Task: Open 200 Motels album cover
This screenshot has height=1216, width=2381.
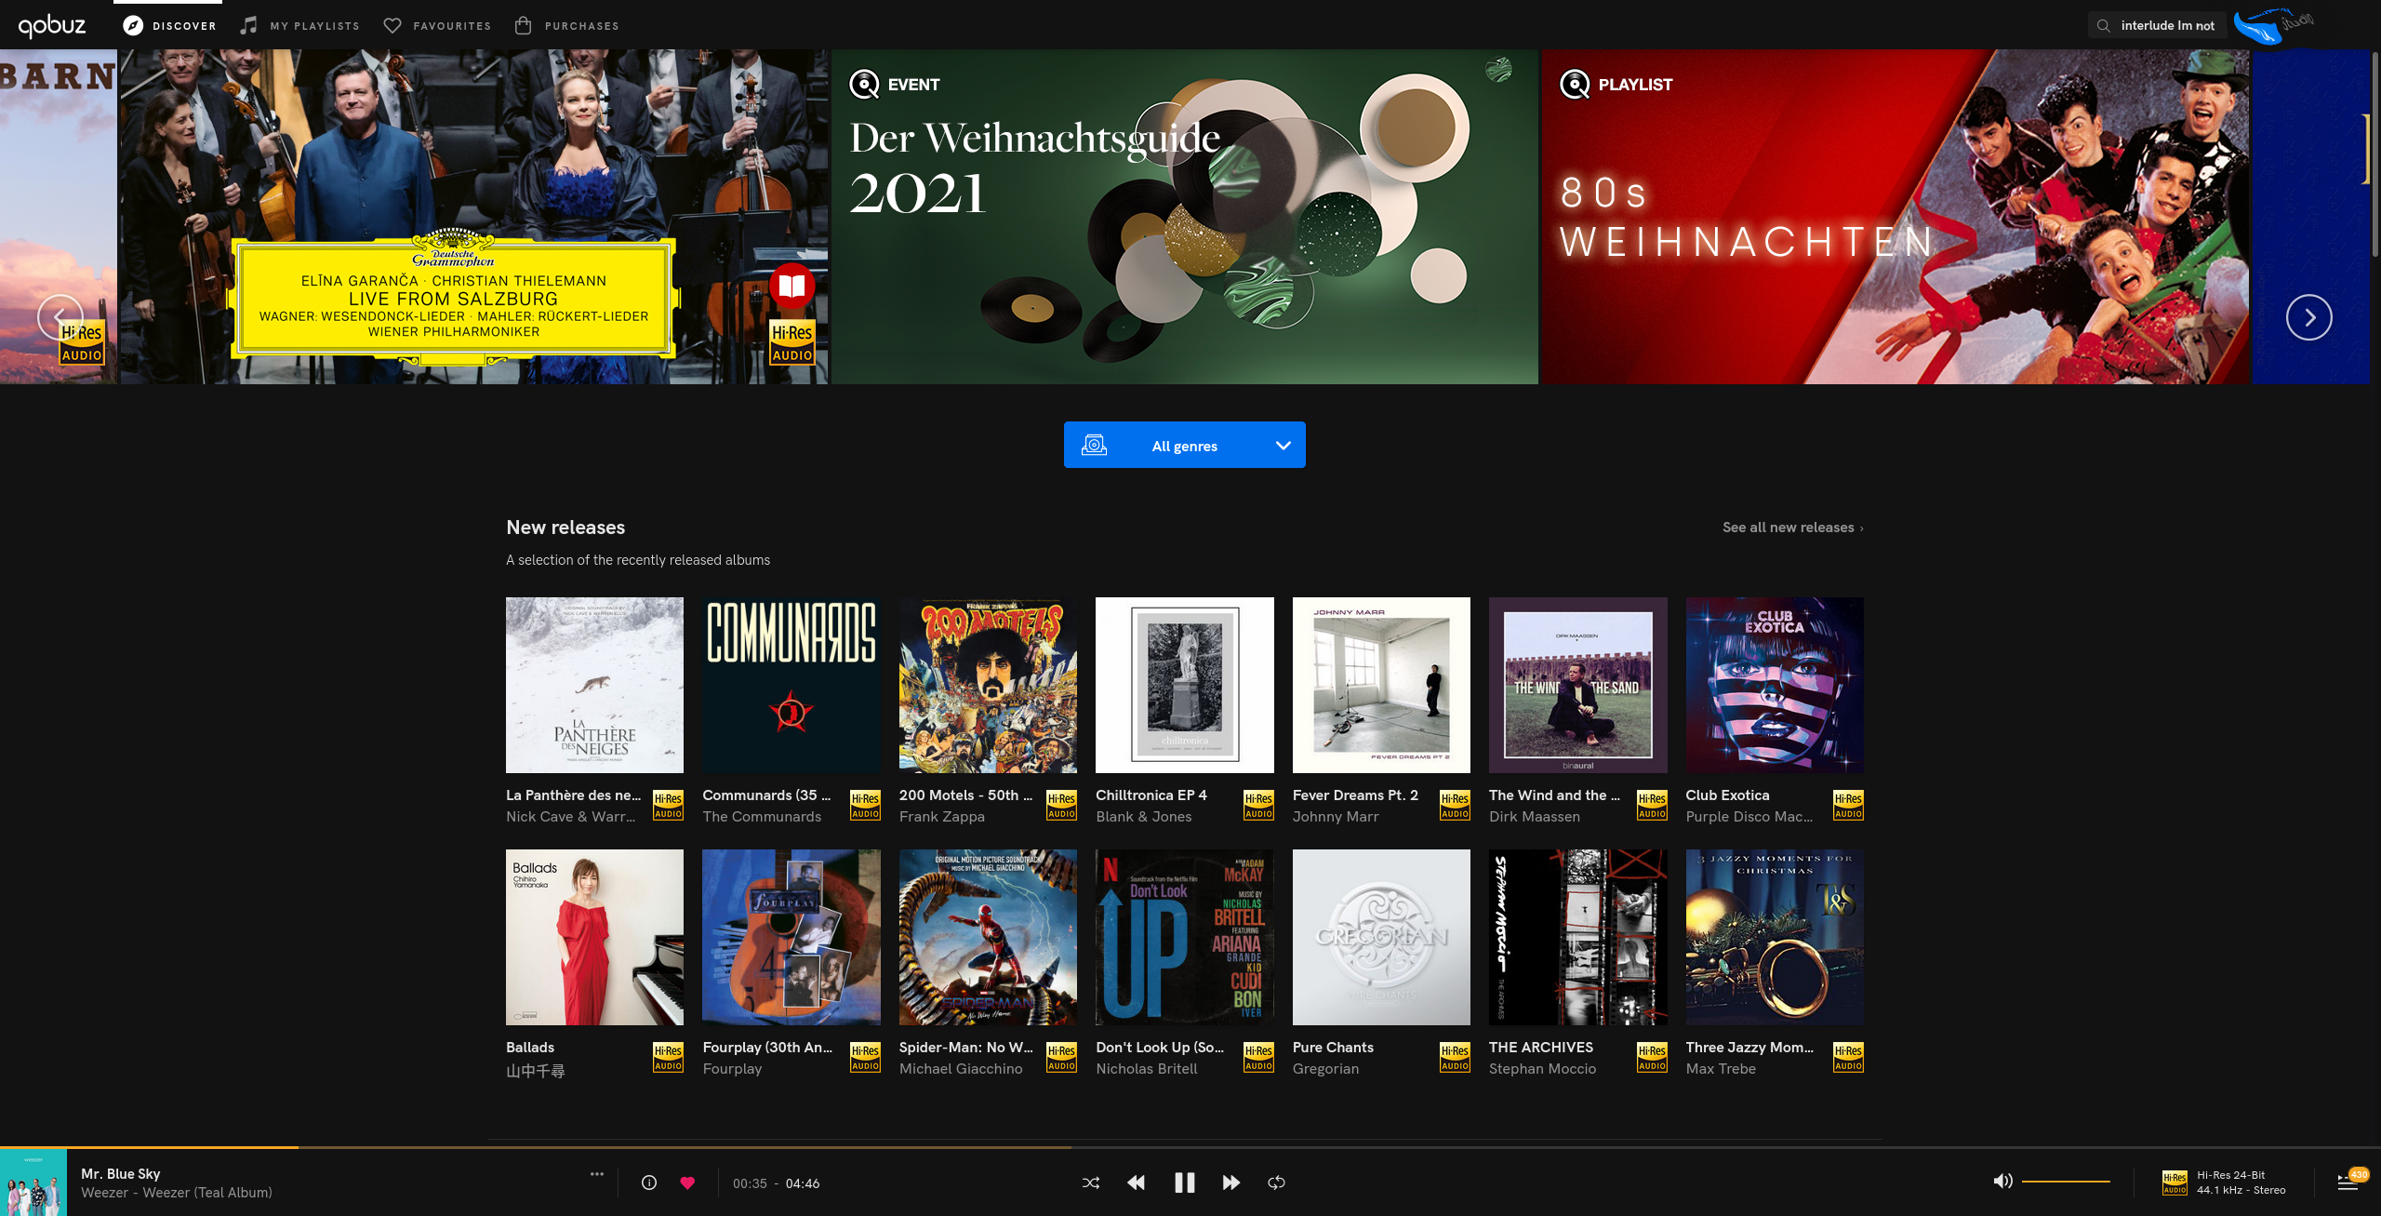Action: pyautogui.click(x=988, y=685)
